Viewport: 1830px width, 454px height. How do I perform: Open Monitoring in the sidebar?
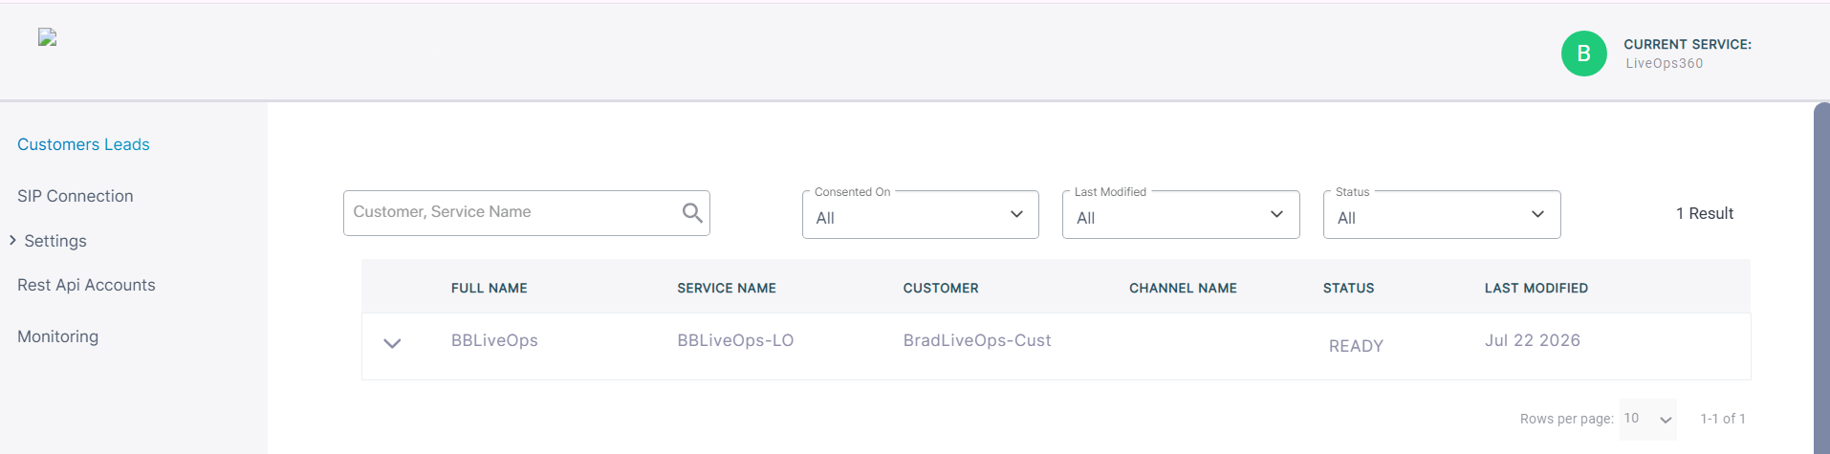[x=57, y=336]
